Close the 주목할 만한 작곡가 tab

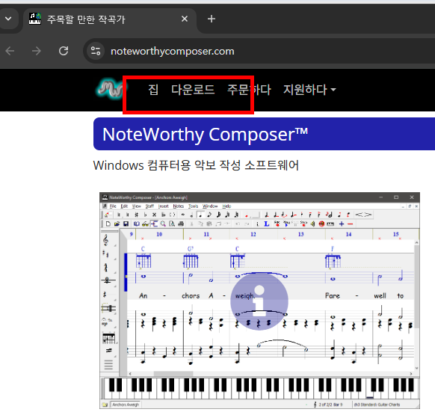click(x=185, y=19)
